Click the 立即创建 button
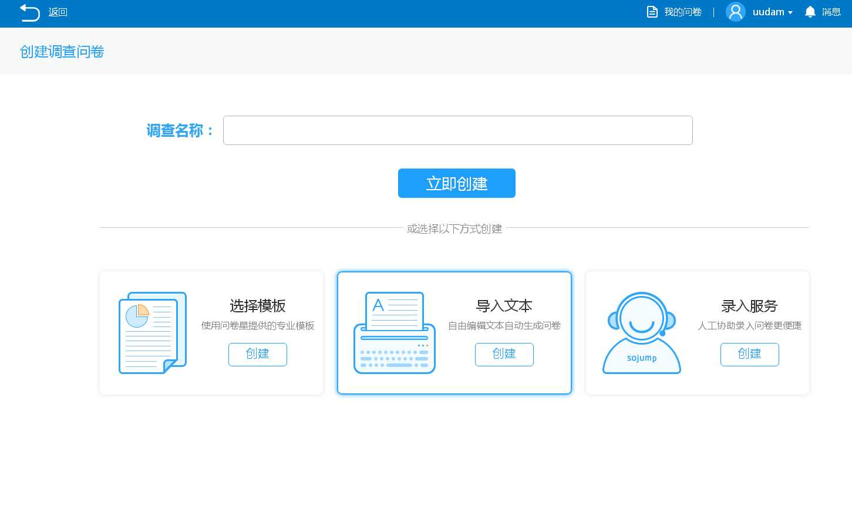Viewport: 852px width, 512px height. [457, 183]
